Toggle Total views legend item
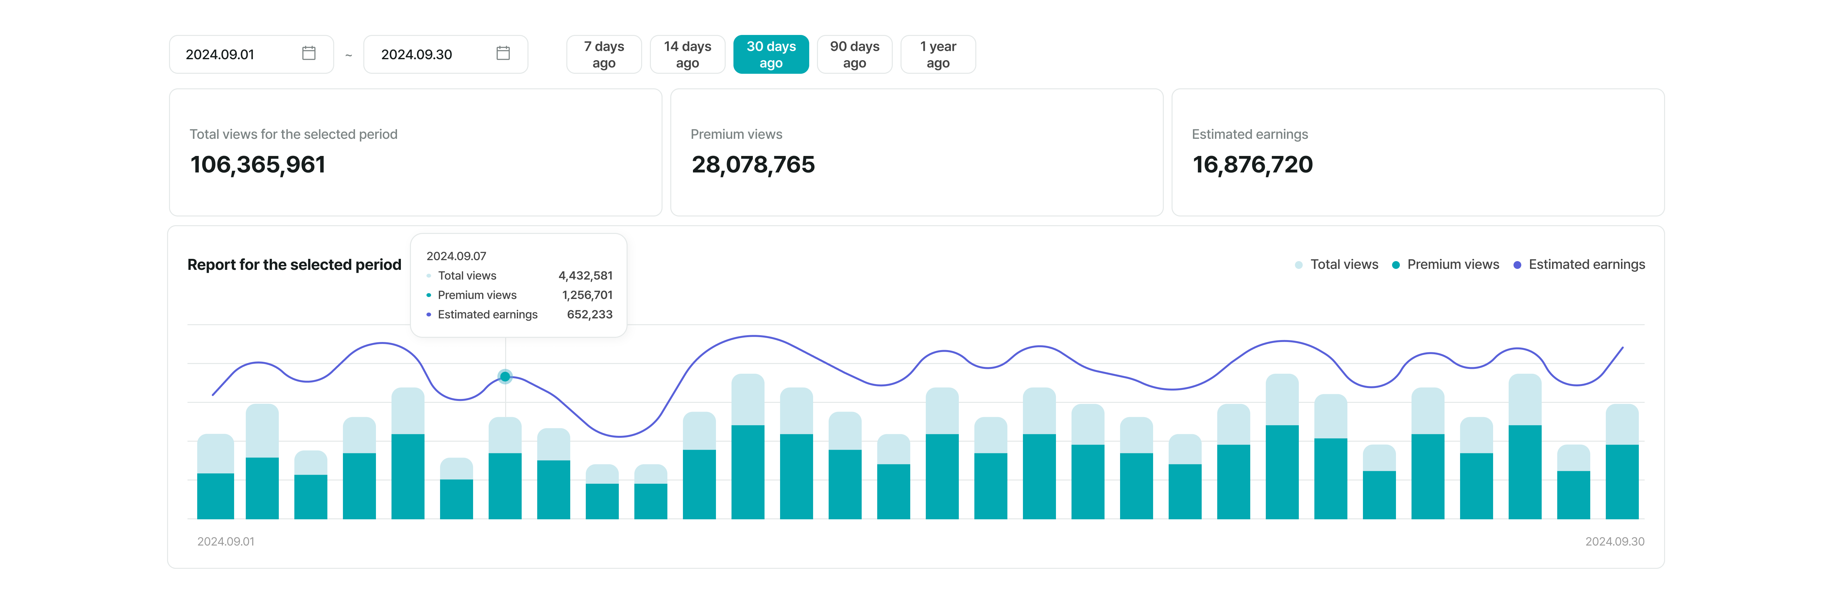Image resolution: width=1837 pixels, height=596 pixels. point(1344,264)
